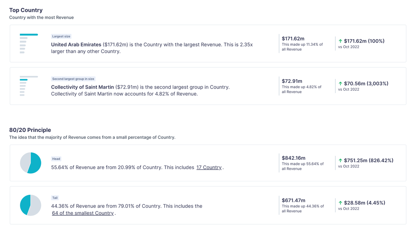Click the $72.91m revenue value
The image size is (414, 232).
tap(292, 81)
